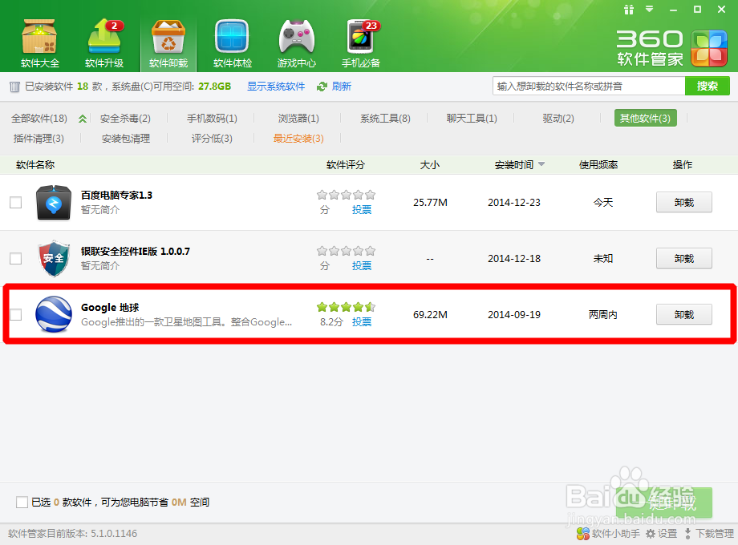Open the 评分低(3) filter

pyautogui.click(x=212, y=139)
